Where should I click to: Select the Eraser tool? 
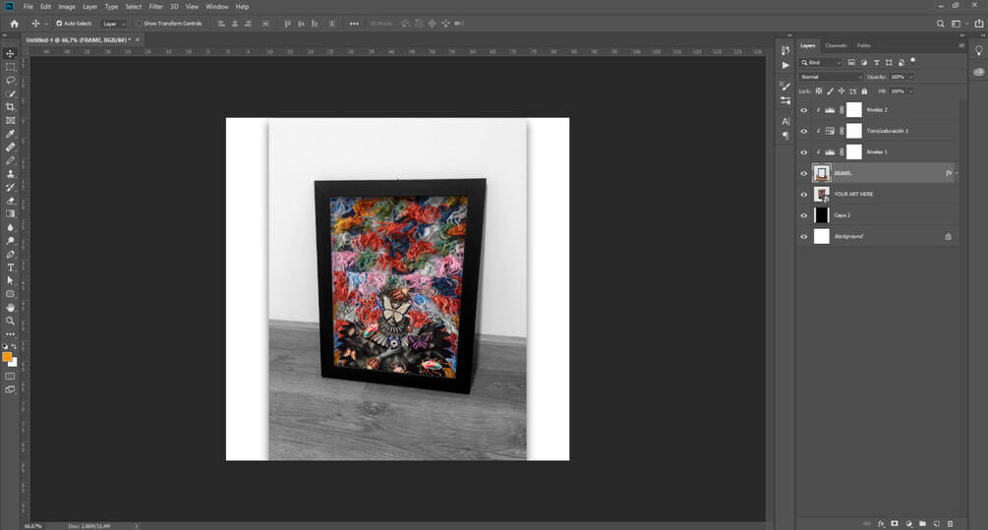tap(10, 201)
